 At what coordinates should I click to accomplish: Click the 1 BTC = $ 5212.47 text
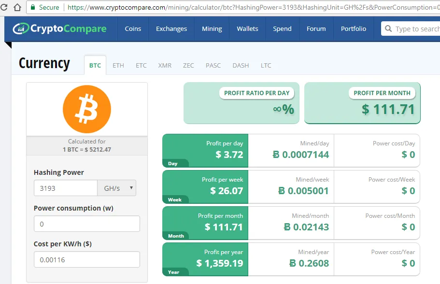[x=87, y=150]
